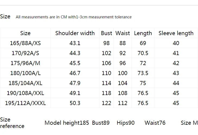This screenshot has width=198, height=135.
Task: Click the Waist76 reference text
Action: coord(155,123)
